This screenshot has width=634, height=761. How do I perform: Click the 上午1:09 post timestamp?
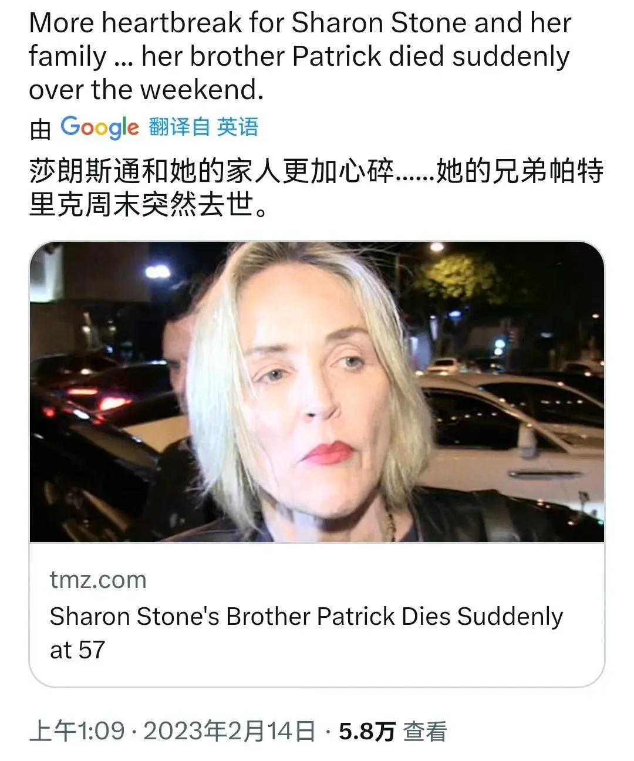pos(77,731)
